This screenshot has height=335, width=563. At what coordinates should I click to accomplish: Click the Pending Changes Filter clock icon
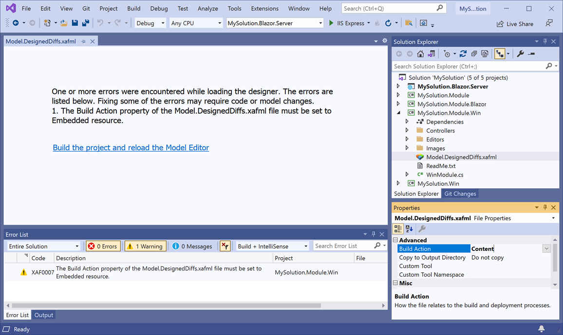(x=447, y=54)
